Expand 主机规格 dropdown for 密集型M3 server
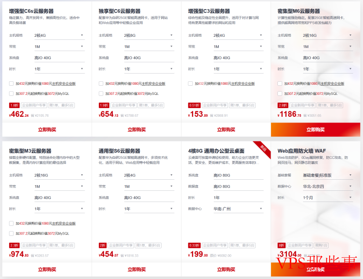Viewport: 363px width, 279px height. click(x=60, y=175)
